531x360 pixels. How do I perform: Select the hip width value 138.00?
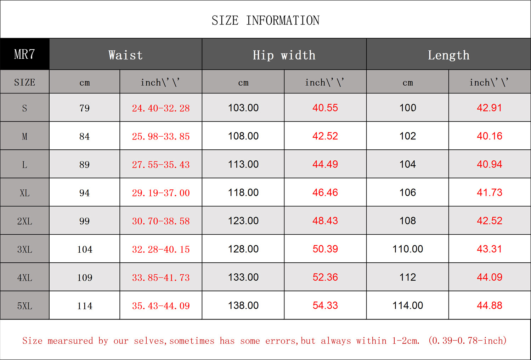click(x=243, y=305)
